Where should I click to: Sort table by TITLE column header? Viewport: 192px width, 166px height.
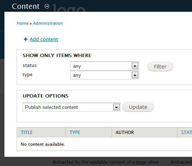point(27,132)
